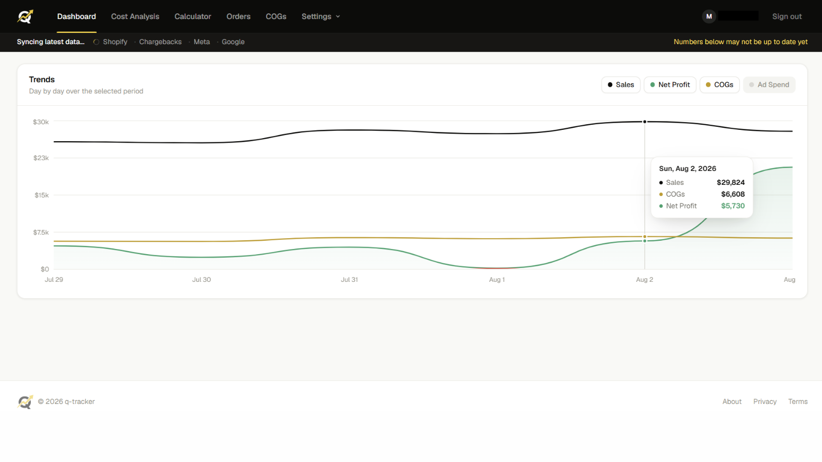The width and height of the screenshot is (822, 462).
Task: Click the M user avatar icon
Action: tap(709, 16)
